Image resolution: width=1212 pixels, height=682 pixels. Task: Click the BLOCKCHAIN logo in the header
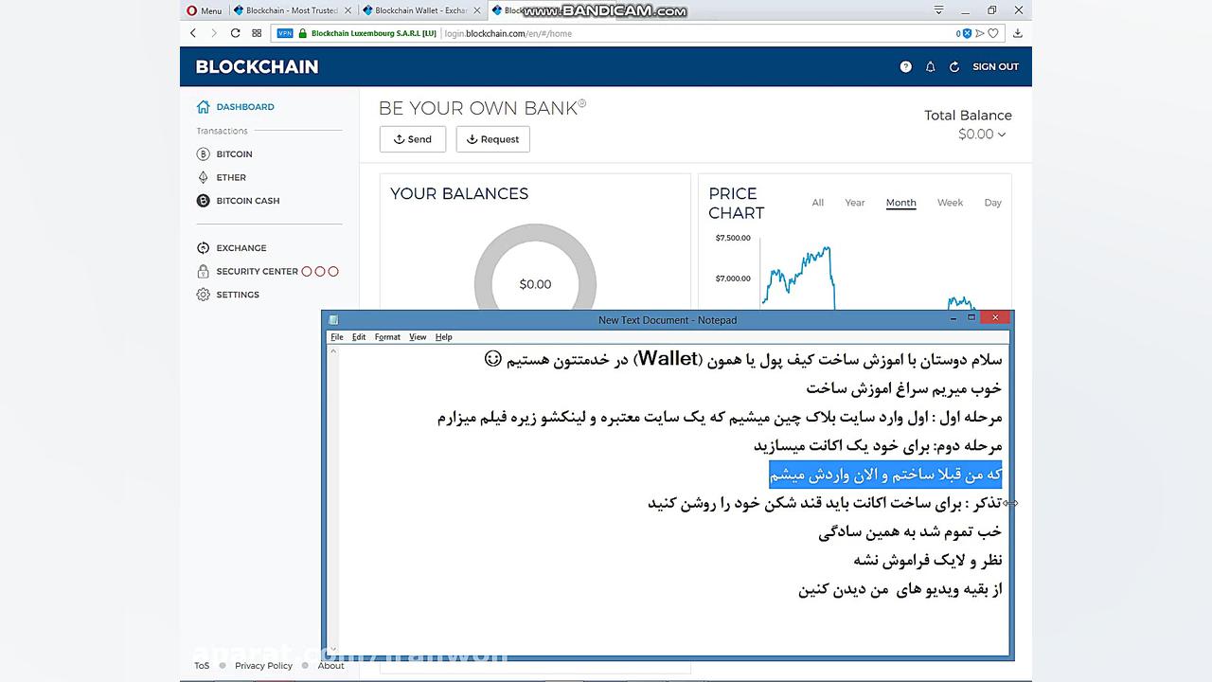257,66
